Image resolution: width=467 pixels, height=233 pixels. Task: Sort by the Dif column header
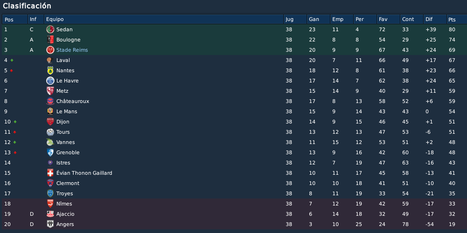(435, 20)
